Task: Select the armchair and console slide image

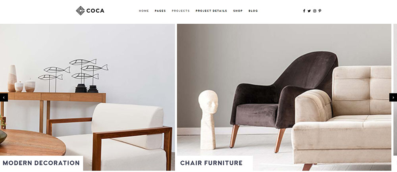Action: 87,97
